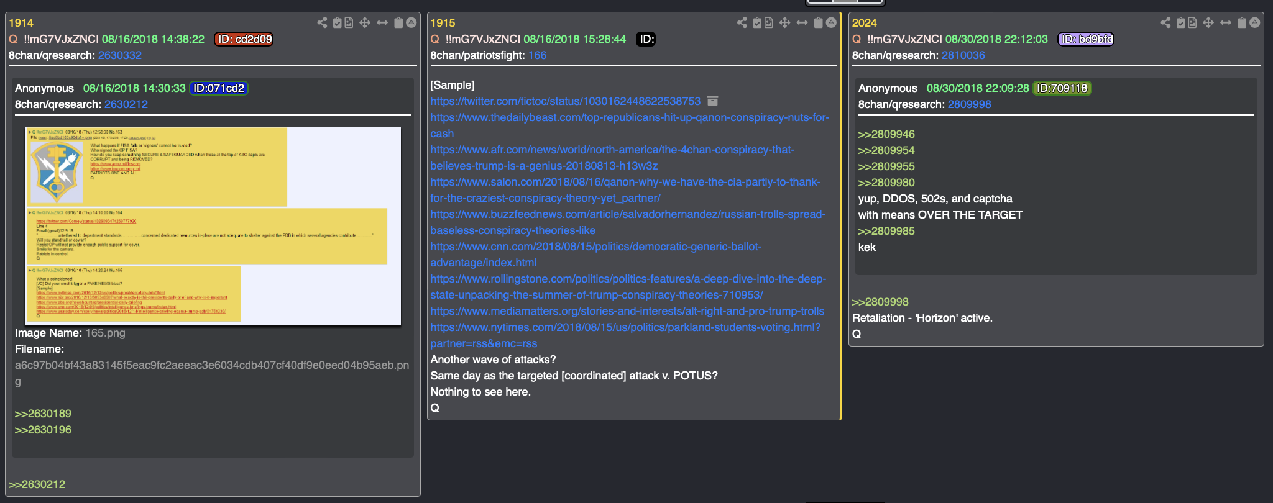The image size is (1273, 503).
Task: Click the clipboard-check icon on post 1914
Action: 337,23
